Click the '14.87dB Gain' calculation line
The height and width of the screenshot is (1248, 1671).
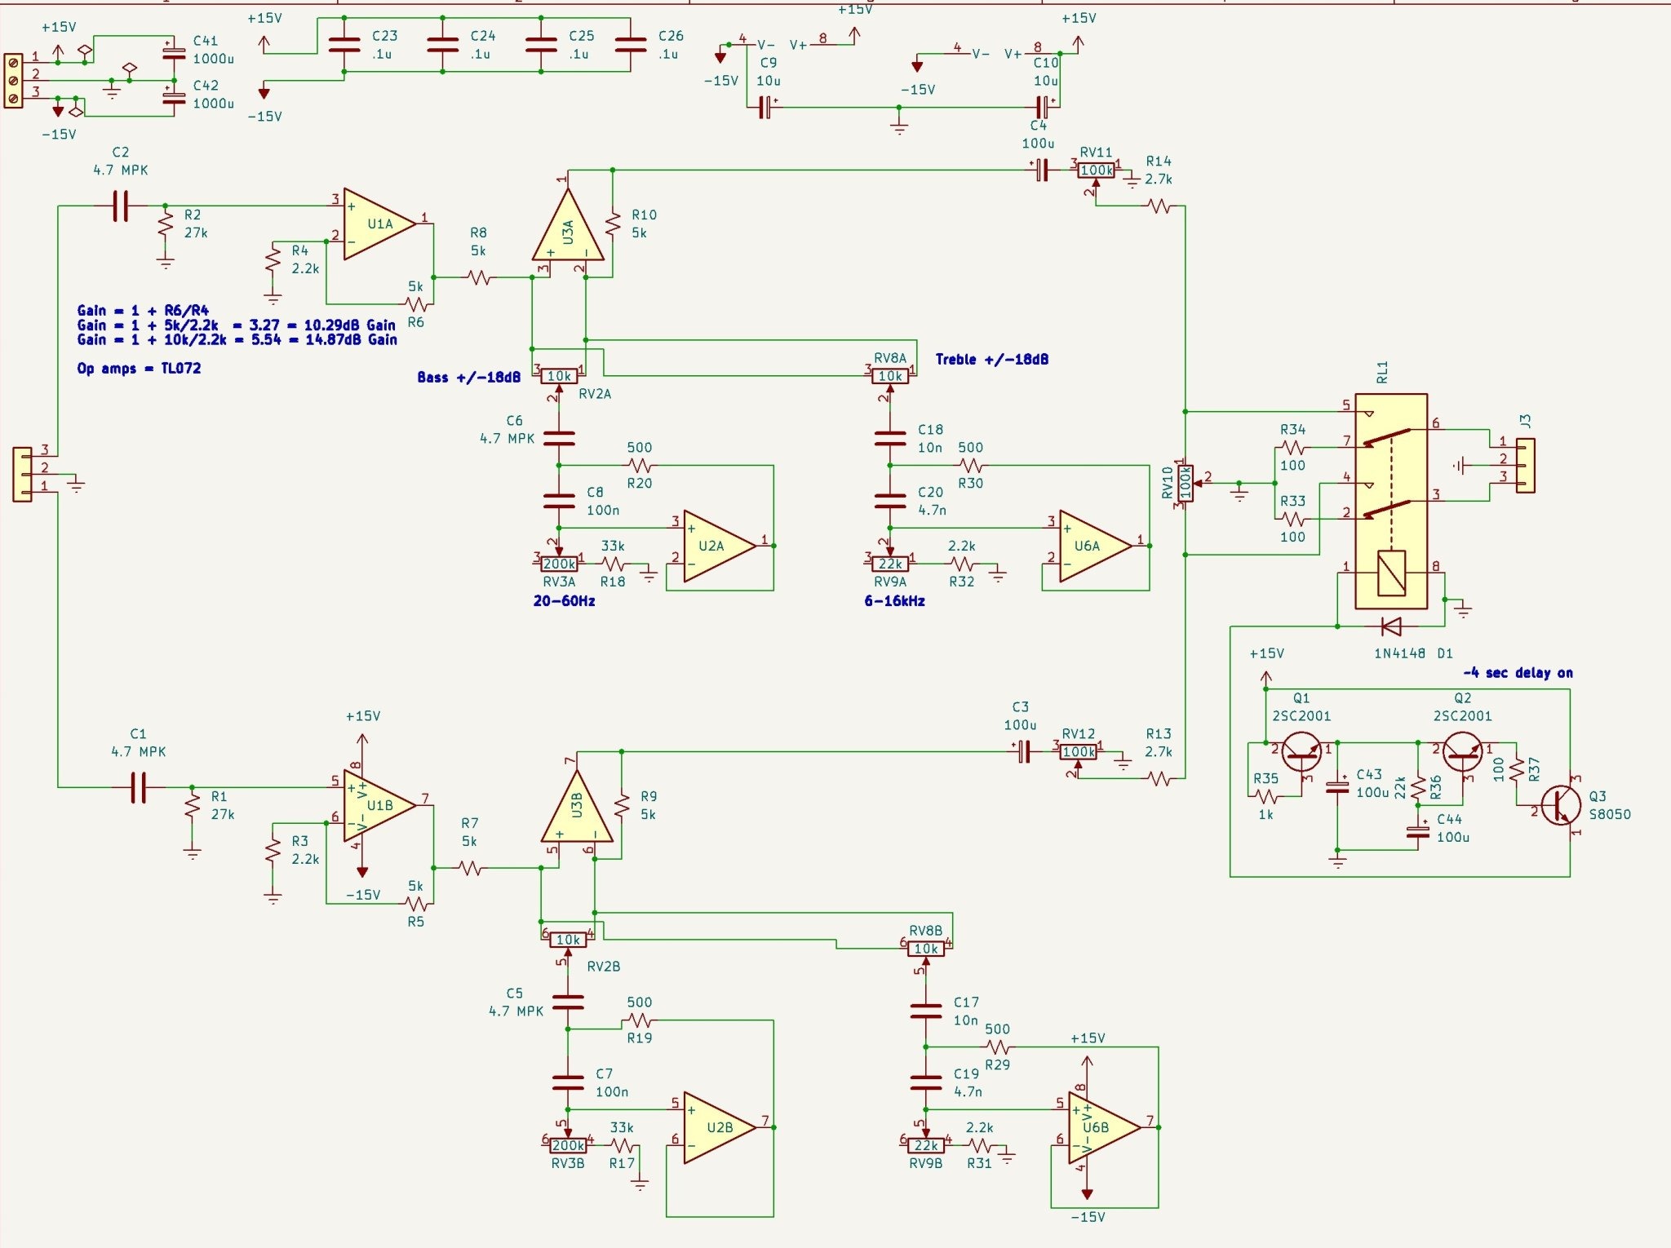pos(237,339)
